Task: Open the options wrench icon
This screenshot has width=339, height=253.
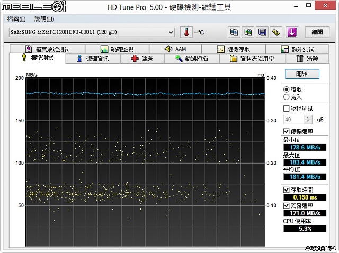Action: [276, 32]
